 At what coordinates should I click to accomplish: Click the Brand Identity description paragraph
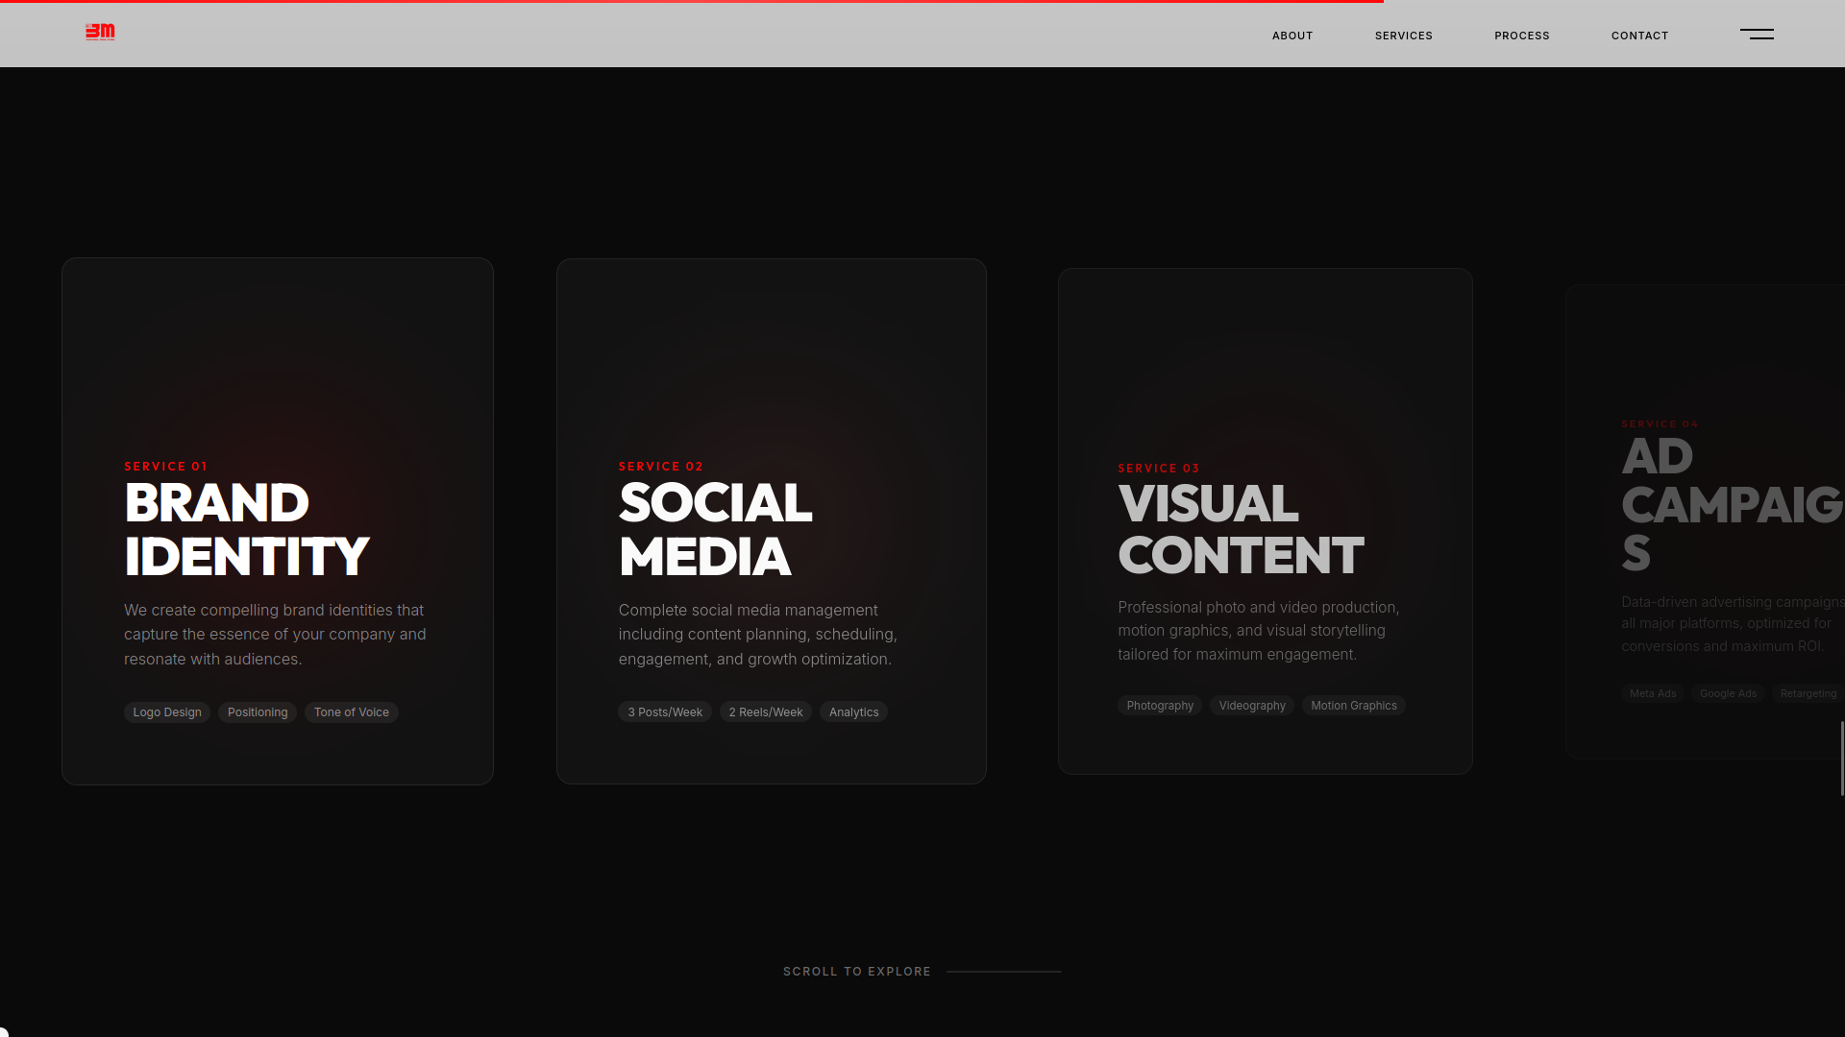(x=275, y=635)
